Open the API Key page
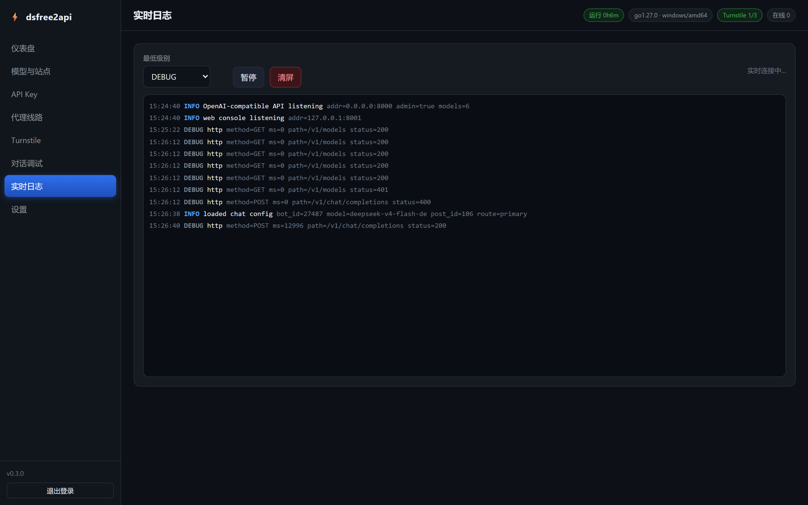The height and width of the screenshot is (505, 808). click(x=60, y=94)
